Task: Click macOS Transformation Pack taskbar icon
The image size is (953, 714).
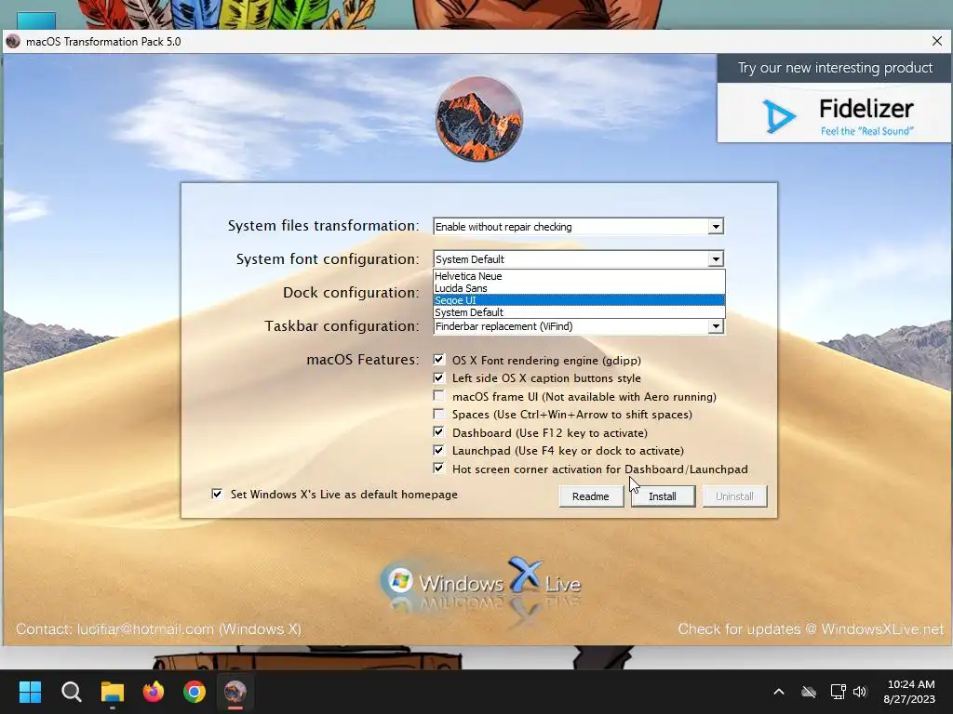Action: [x=235, y=692]
